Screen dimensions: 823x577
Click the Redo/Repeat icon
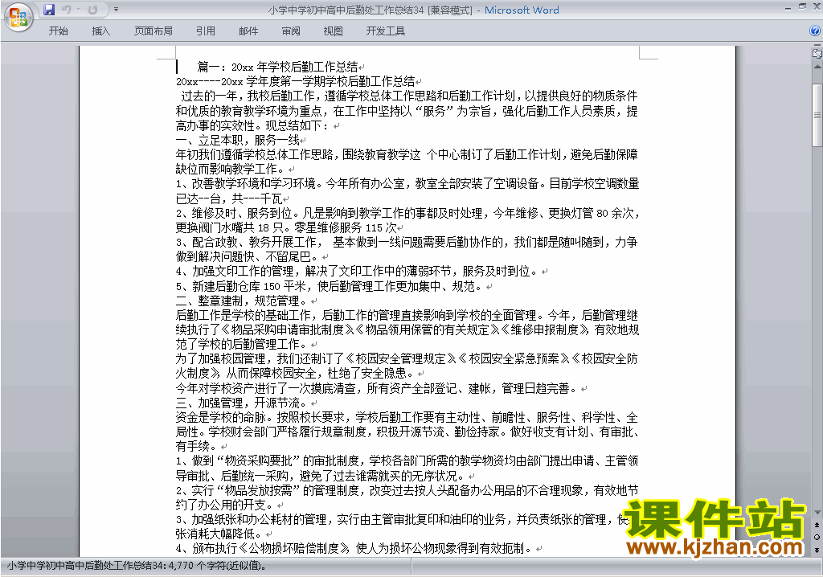92,10
